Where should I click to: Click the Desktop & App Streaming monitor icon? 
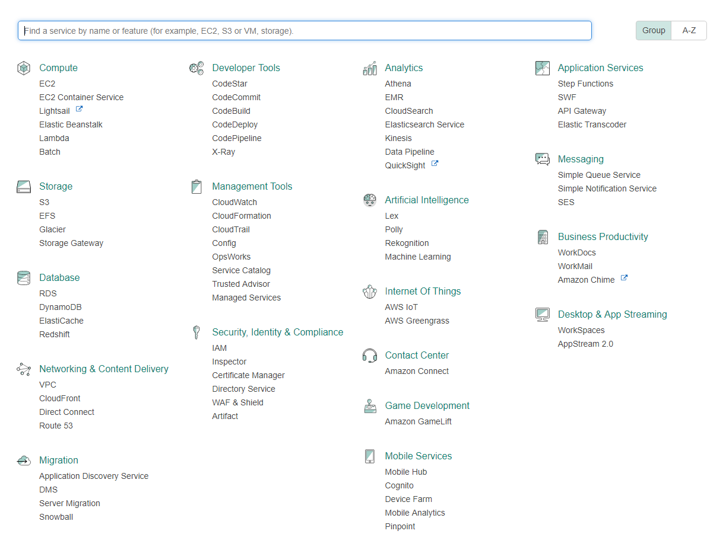point(543,315)
